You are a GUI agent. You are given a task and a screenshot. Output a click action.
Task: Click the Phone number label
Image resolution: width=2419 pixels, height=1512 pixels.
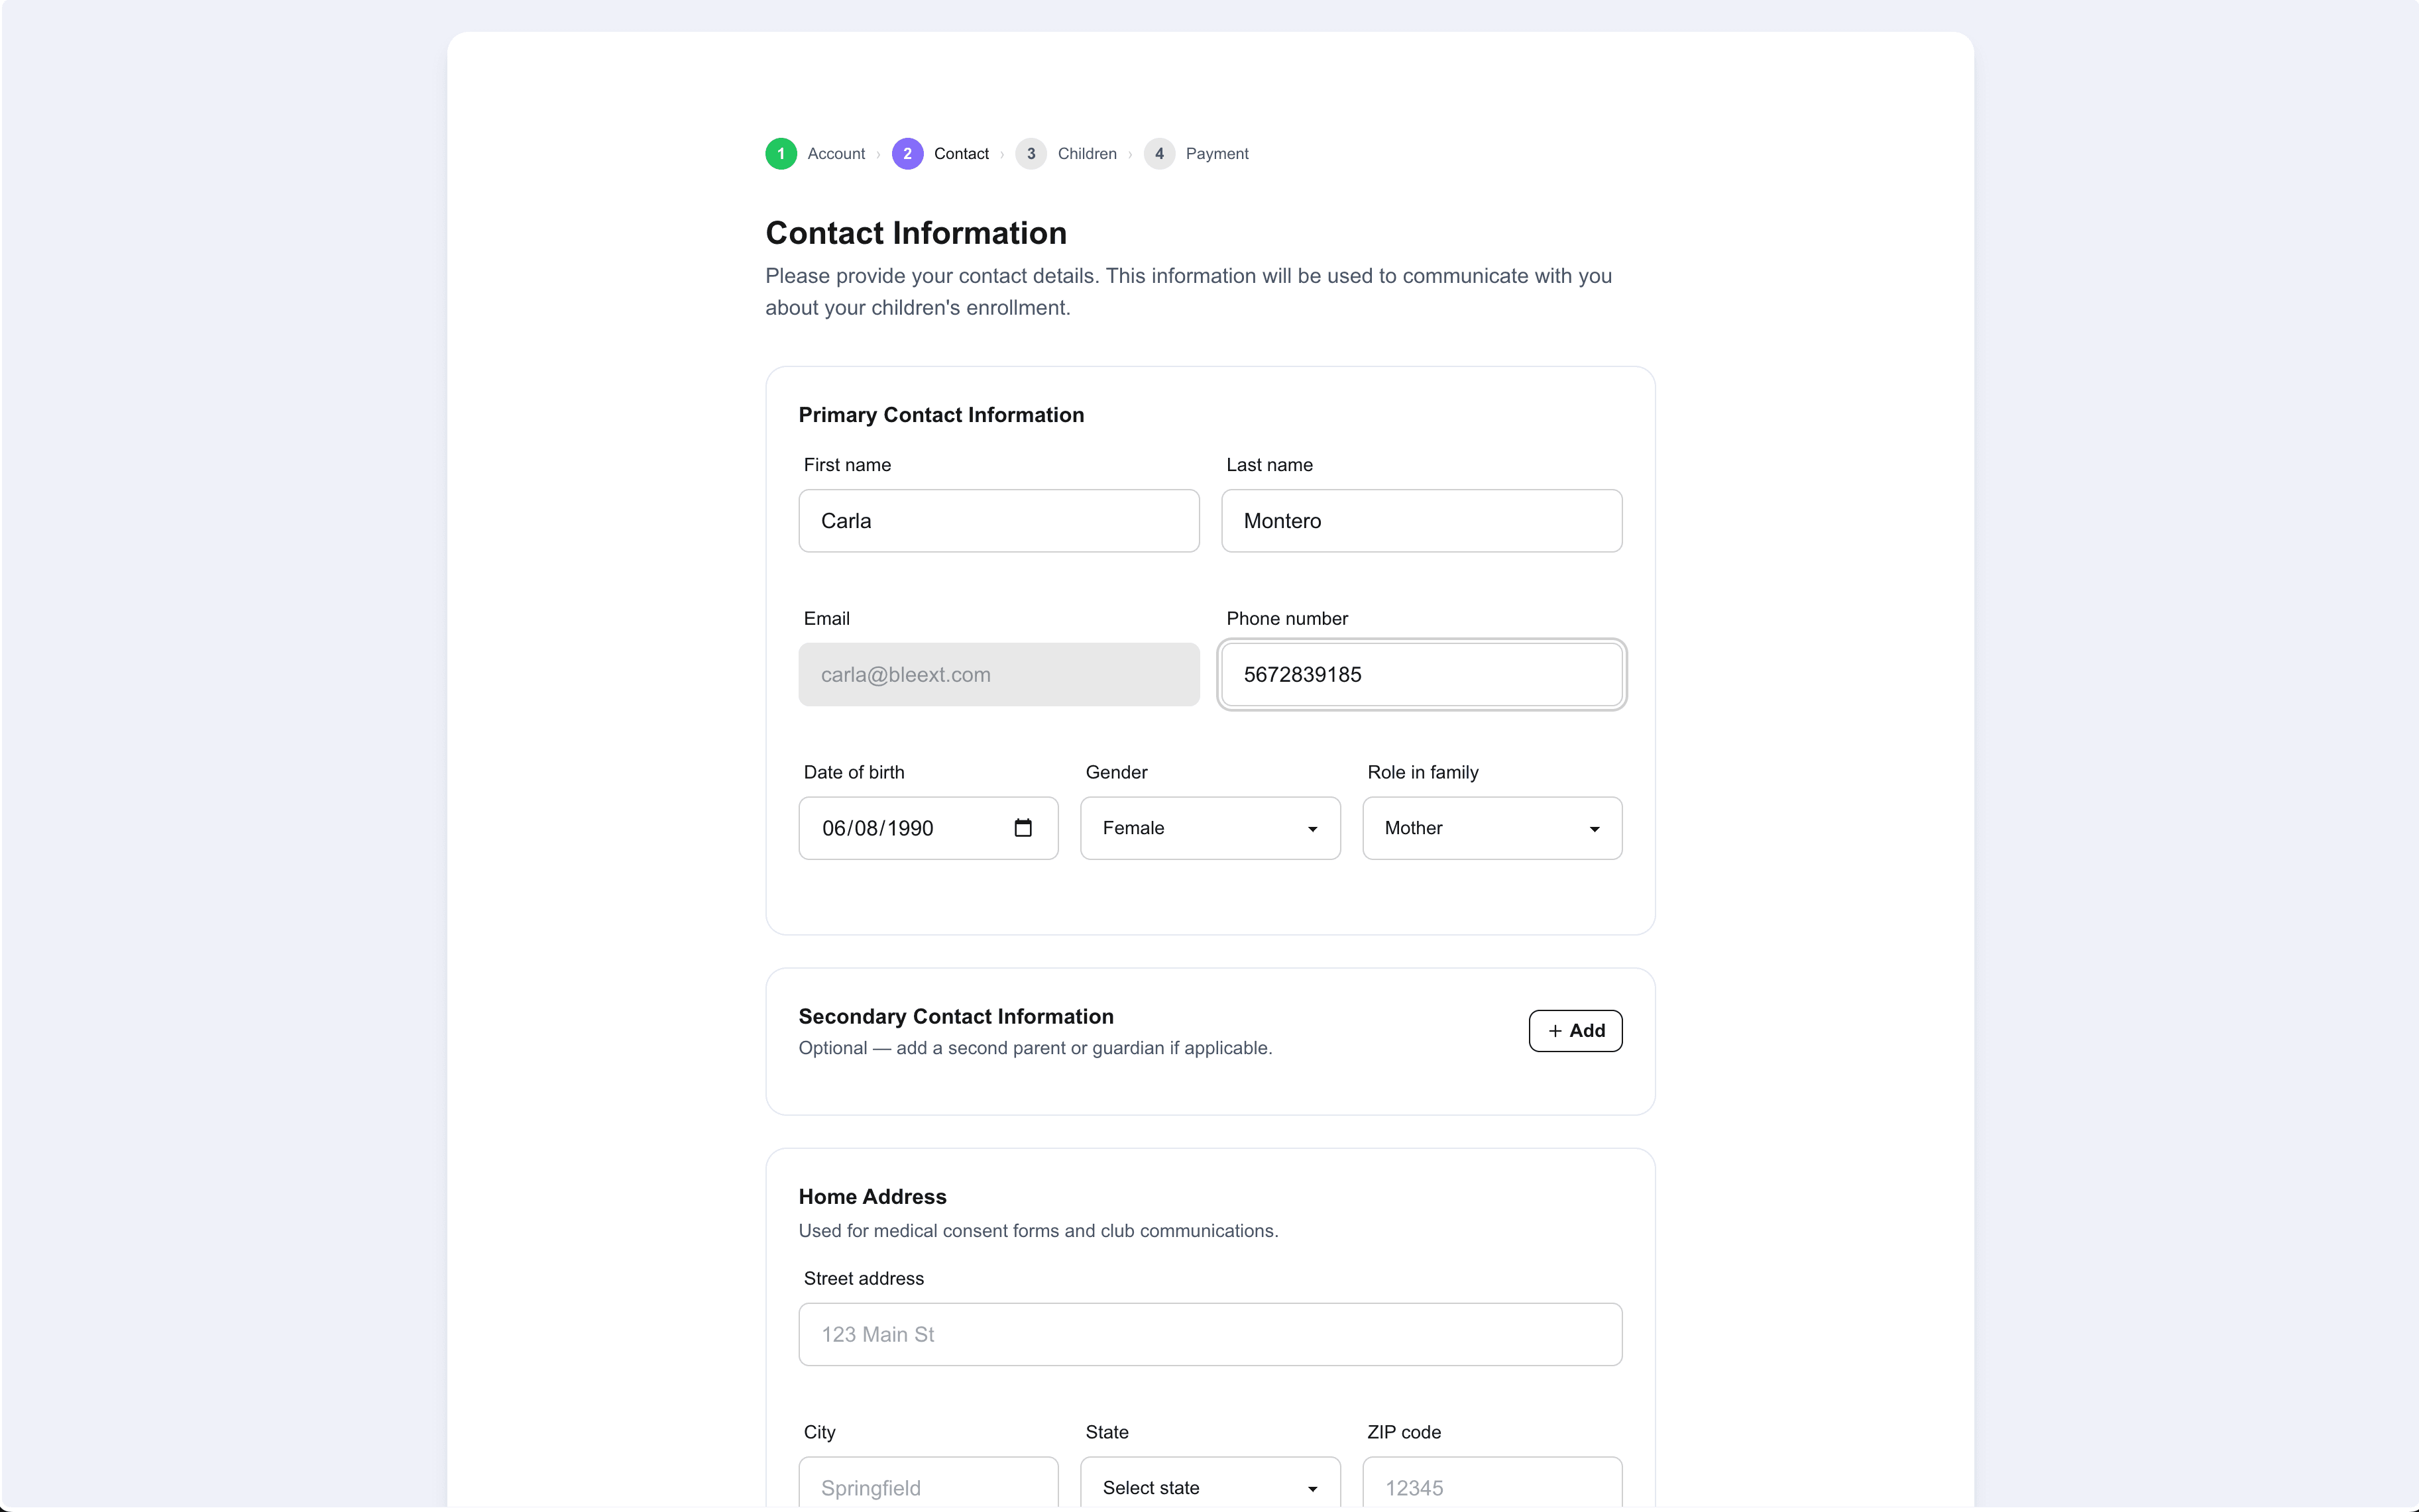tap(1287, 619)
